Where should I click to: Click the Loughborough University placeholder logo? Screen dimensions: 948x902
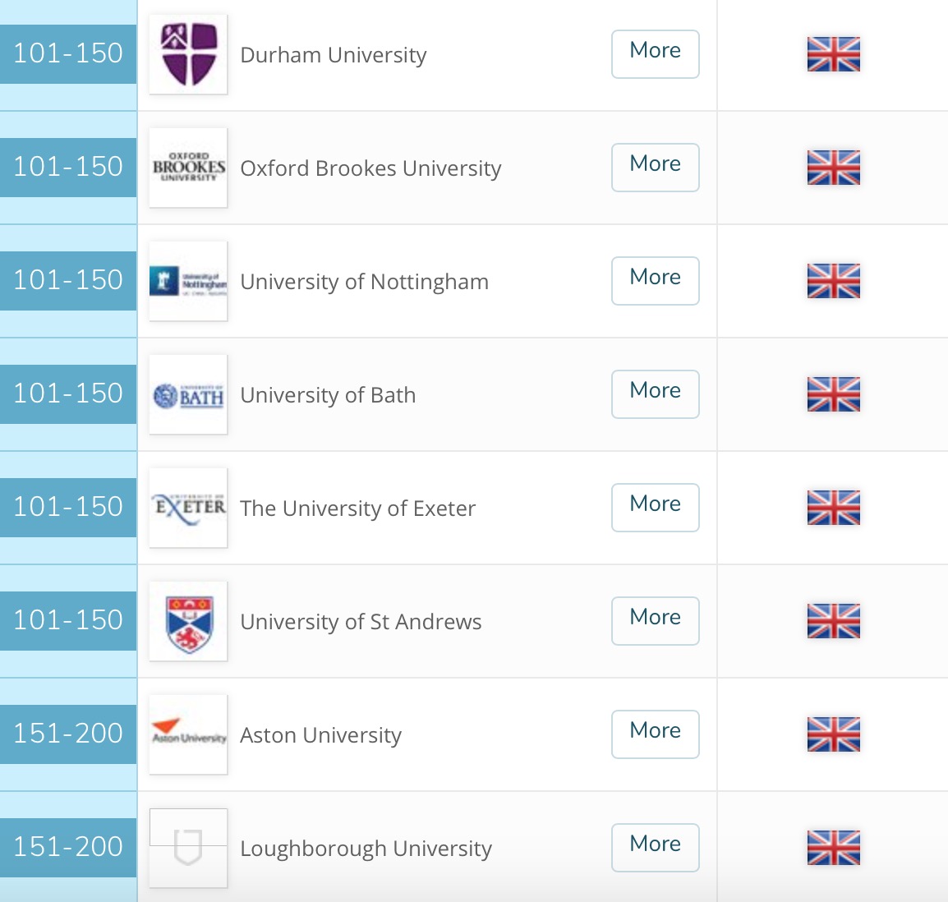pyautogui.click(x=188, y=847)
